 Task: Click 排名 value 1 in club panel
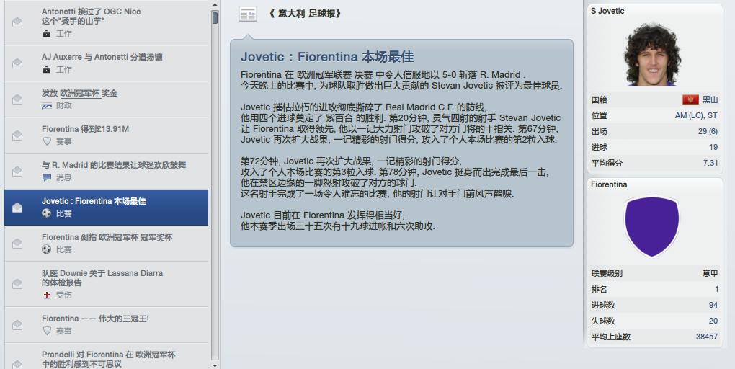pos(716,289)
